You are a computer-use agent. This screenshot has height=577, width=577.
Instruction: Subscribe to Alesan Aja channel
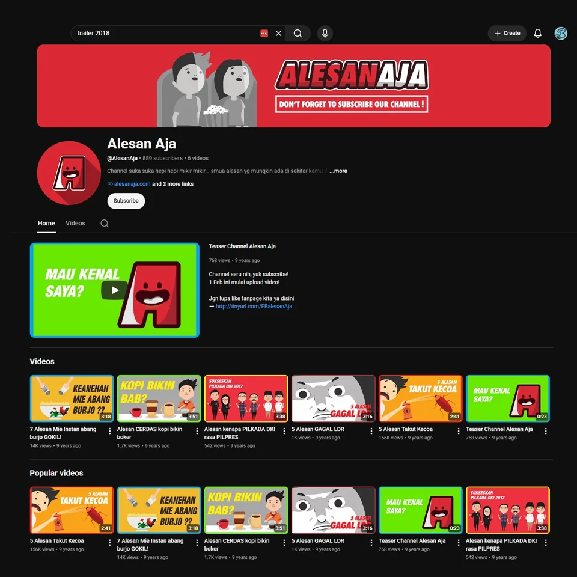[126, 201]
